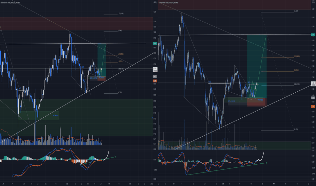The height and width of the screenshot is (186, 316).
Task: Select the 0.618 Fib level label on 1D chart
Action: [x=120, y=54]
